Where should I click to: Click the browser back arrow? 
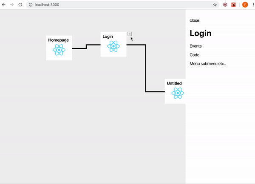[x=3, y=5]
